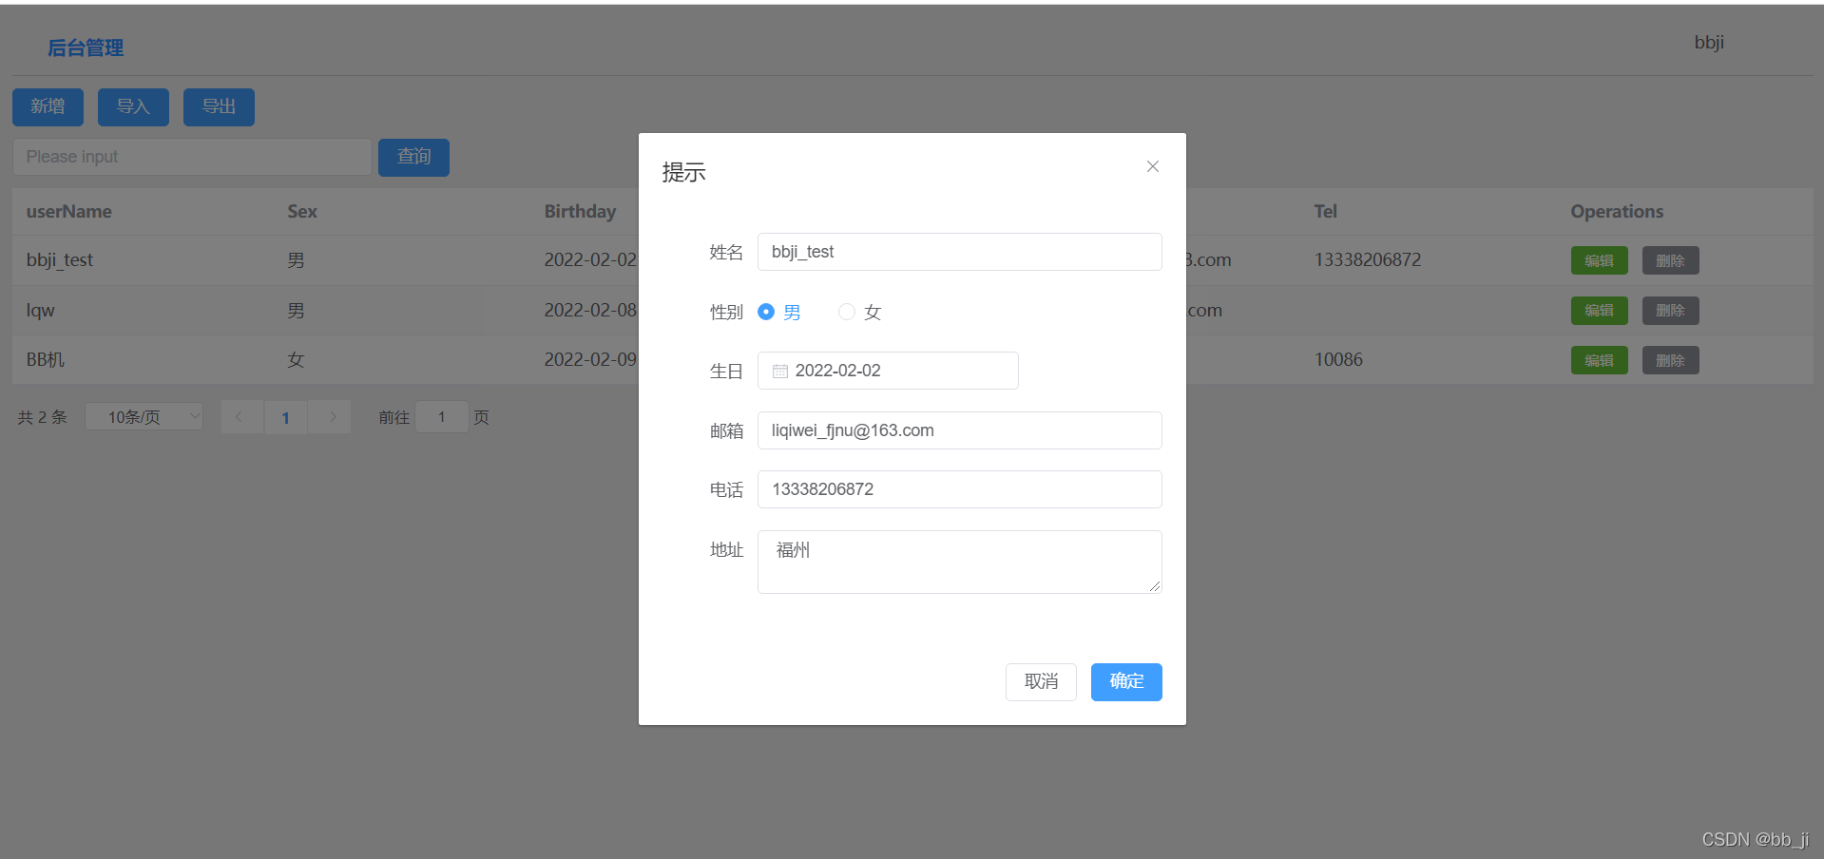Image resolution: width=1824 pixels, height=859 pixels.
Task: Click the Birthday column header
Action: [580, 211]
